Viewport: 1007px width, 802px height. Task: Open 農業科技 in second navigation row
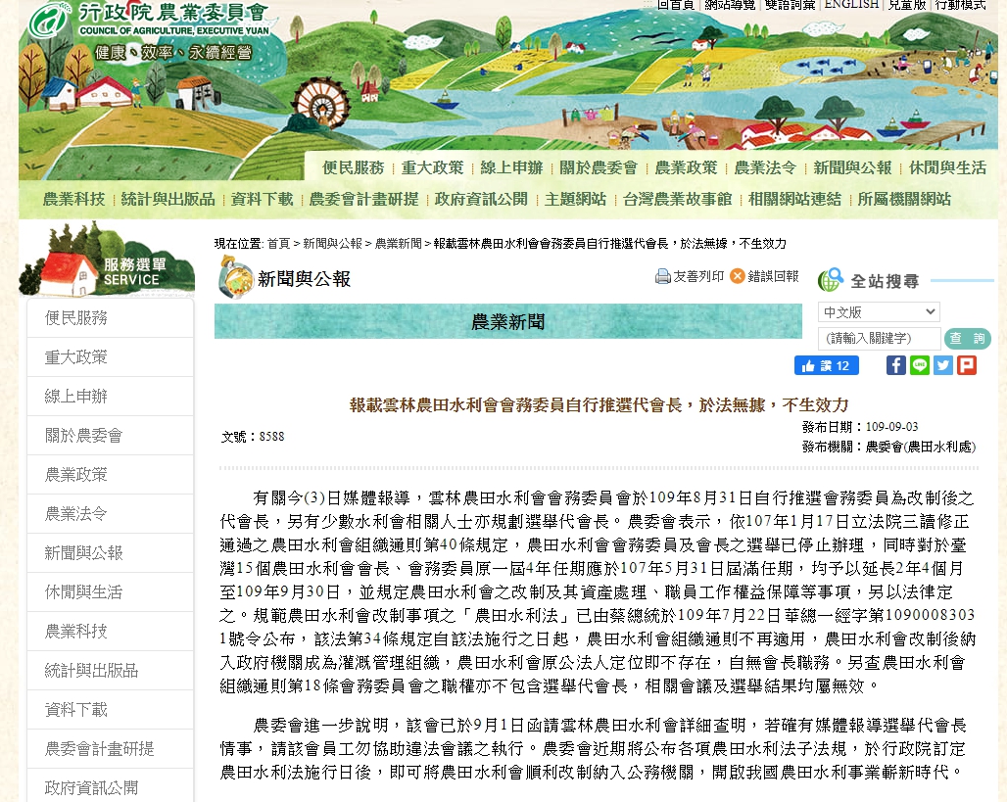pyautogui.click(x=73, y=199)
